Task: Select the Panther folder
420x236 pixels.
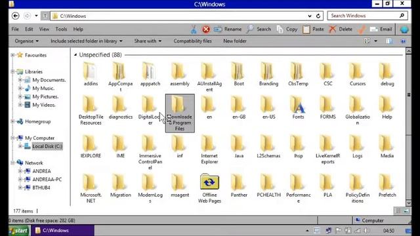Action: point(239,186)
